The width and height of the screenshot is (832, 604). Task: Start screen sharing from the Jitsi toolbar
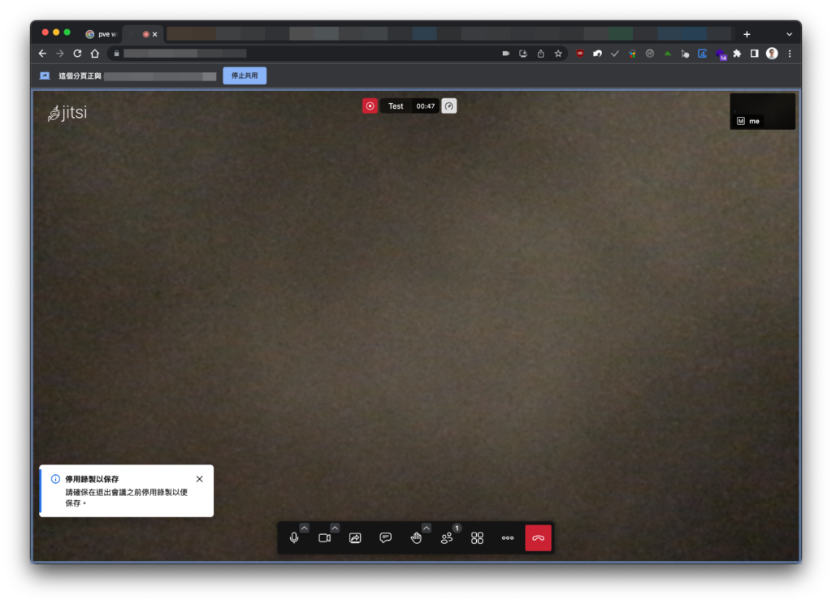355,537
